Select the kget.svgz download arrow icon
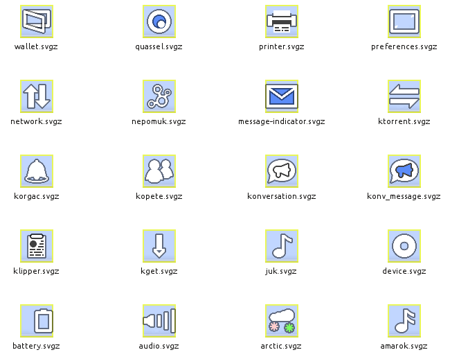This screenshot has width=450, height=359. click(x=159, y=246)
